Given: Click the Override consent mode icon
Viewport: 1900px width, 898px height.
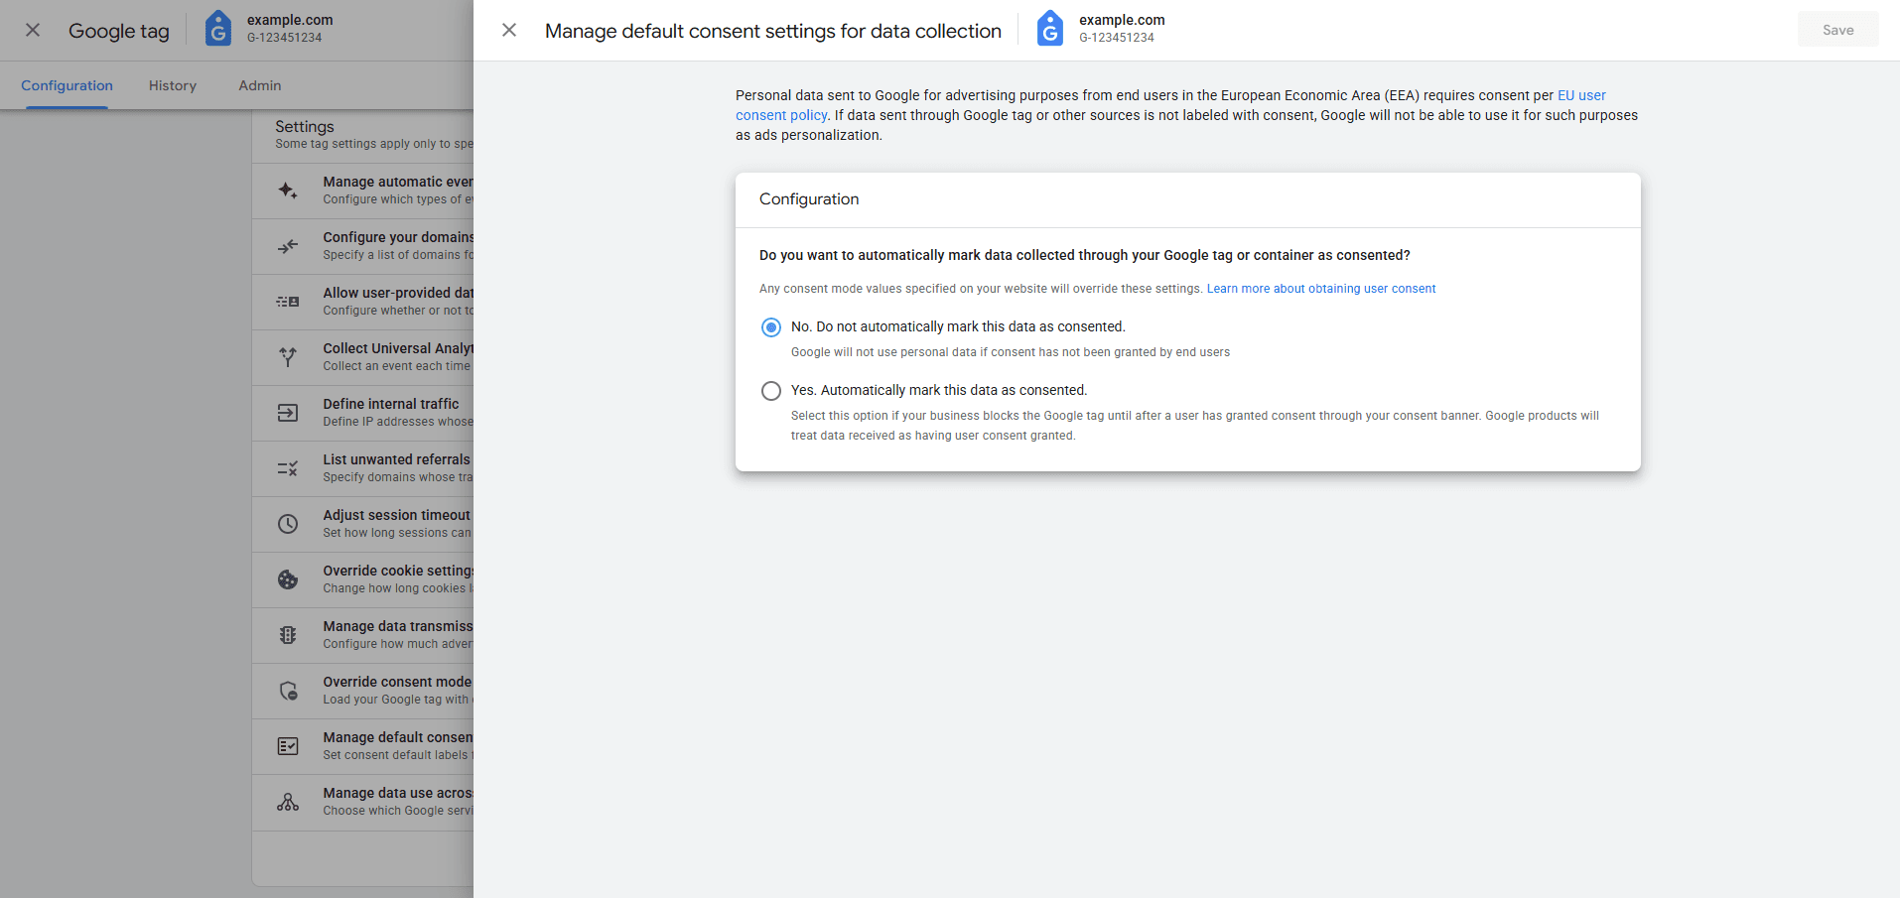Looking at the screenshot, I should click(288, 690).
